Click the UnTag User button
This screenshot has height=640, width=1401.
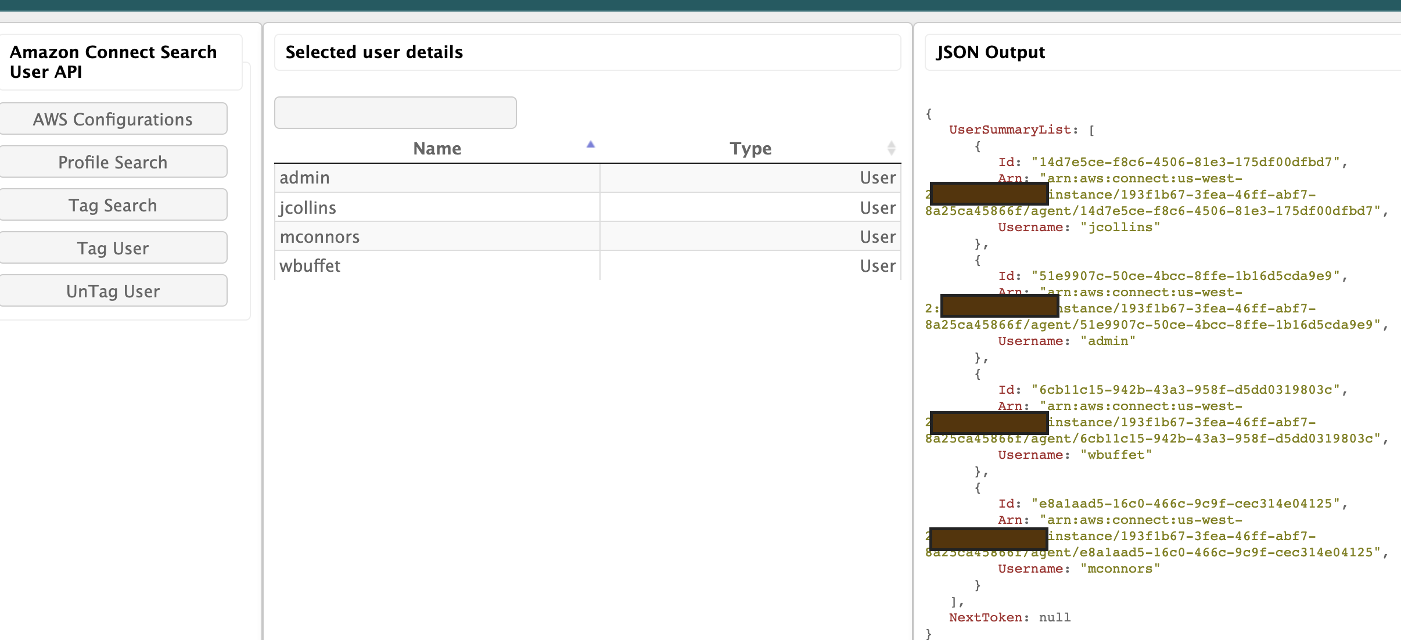click(x=113, y=291)
